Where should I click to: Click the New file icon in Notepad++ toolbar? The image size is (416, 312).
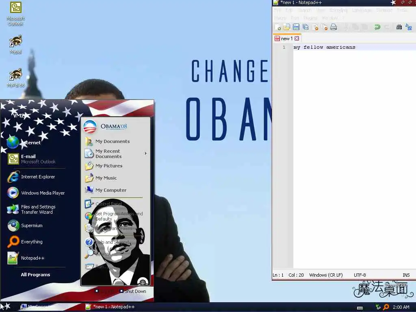(278, 27)
